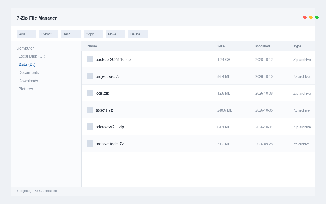This screenshot has width=326, height=204.
Task: Extract the selected archive
Action: (49, 34)
